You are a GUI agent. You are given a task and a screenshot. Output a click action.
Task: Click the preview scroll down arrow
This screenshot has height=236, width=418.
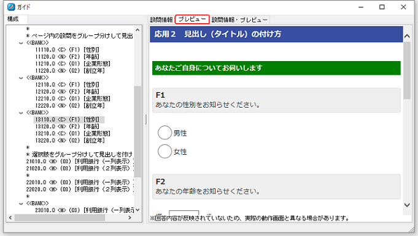tap(407, 205)
